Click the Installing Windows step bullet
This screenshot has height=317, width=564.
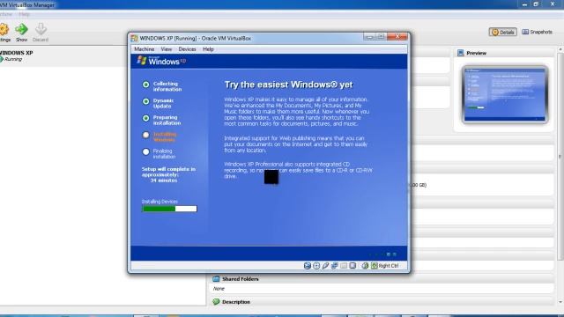pos(145,135)
